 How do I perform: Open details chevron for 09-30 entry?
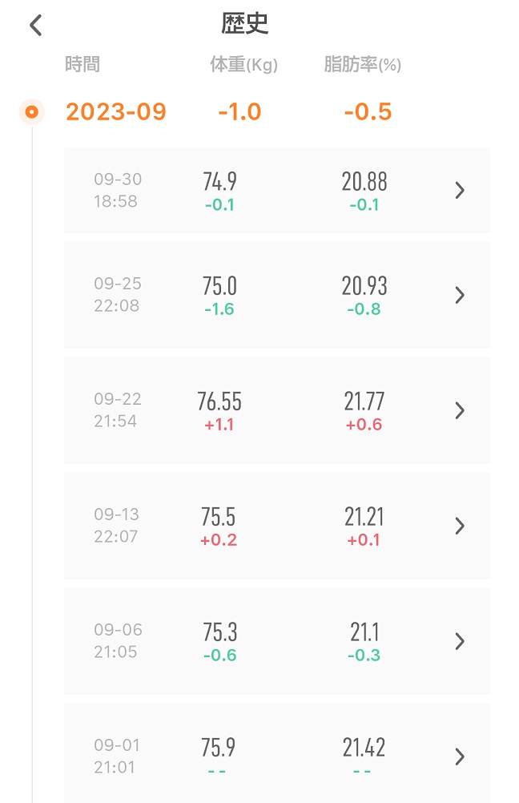460,191
